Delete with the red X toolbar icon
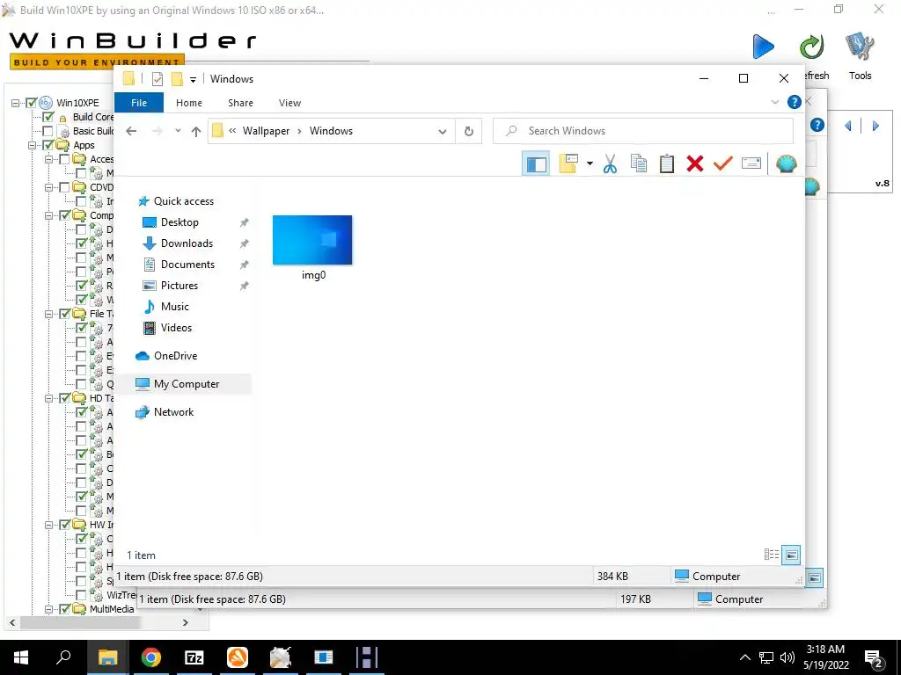Screen dimensions: 901x675 (x=695, y=163)
